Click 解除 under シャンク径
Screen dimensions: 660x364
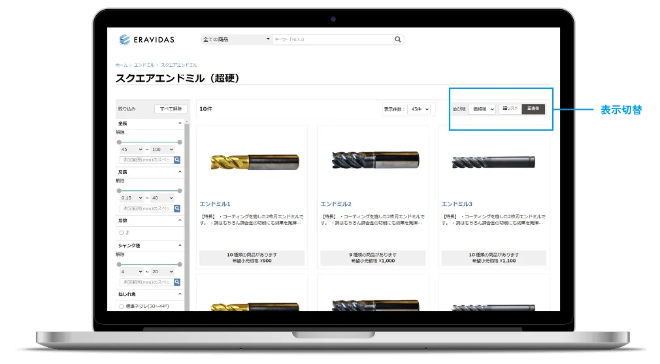120,255
